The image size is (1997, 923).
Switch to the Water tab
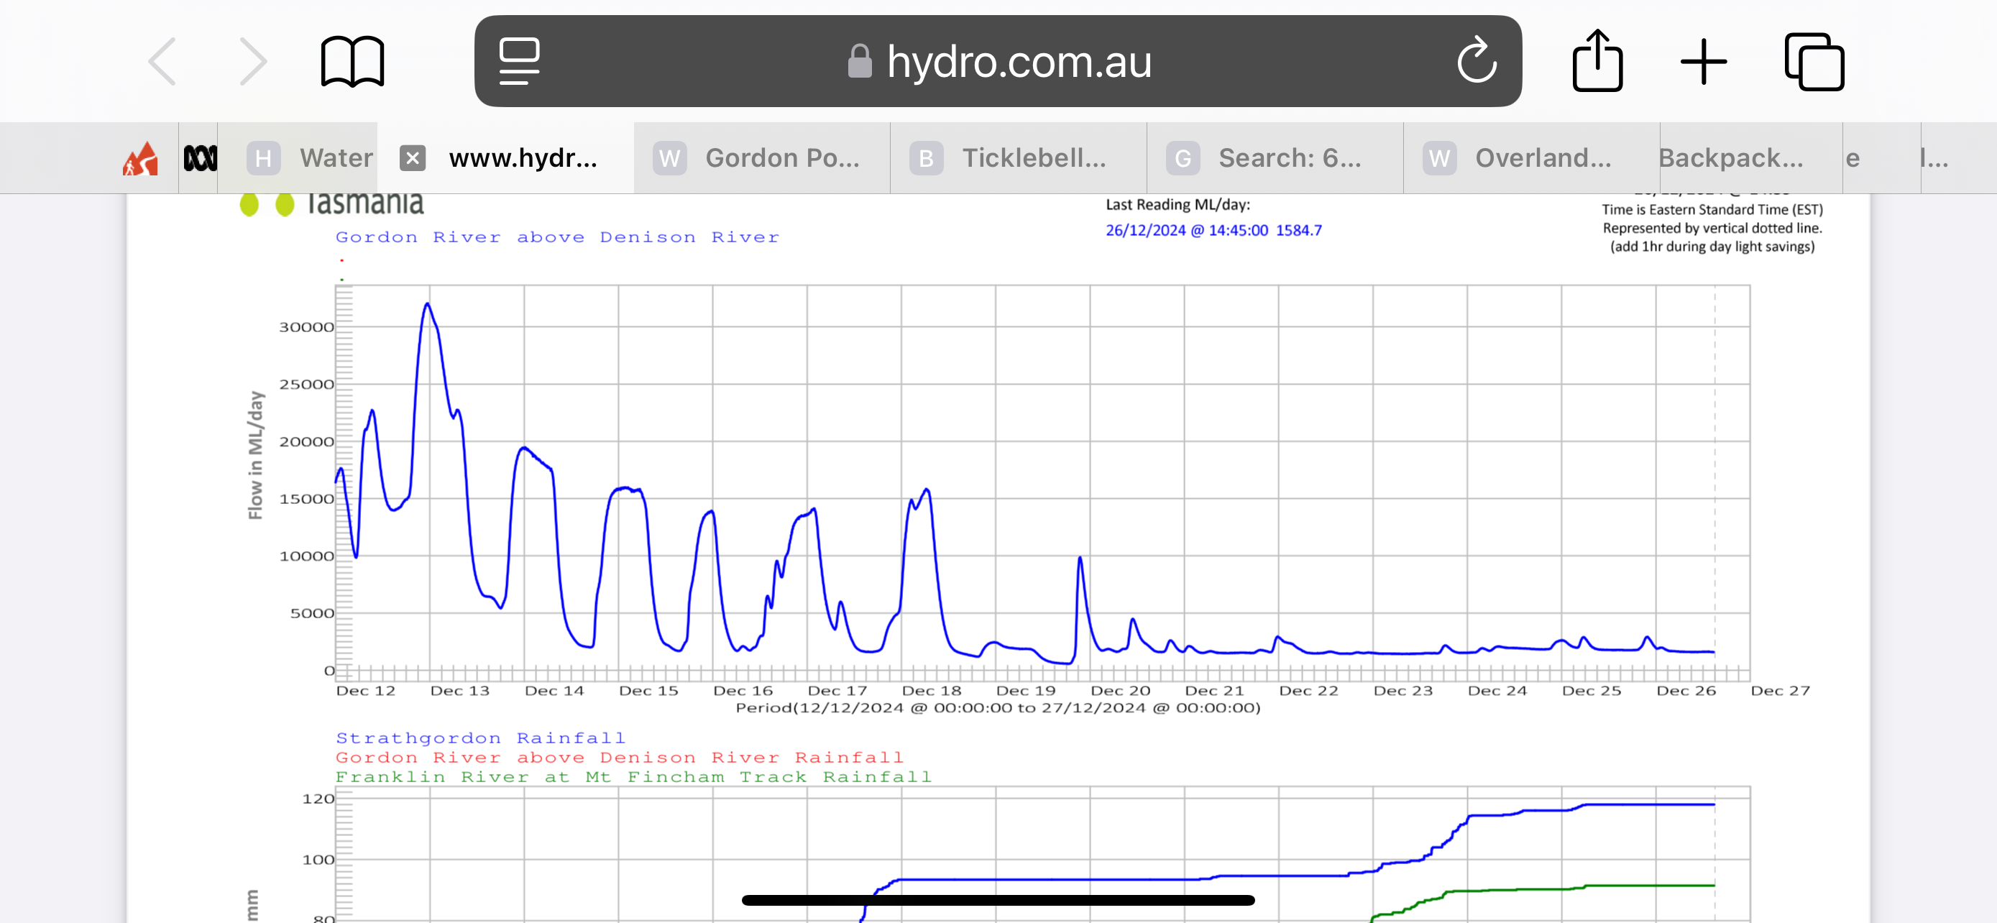pos(298,158)
